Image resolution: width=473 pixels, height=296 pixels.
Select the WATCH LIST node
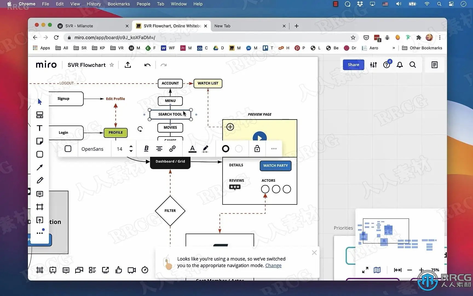click(208, 83)
